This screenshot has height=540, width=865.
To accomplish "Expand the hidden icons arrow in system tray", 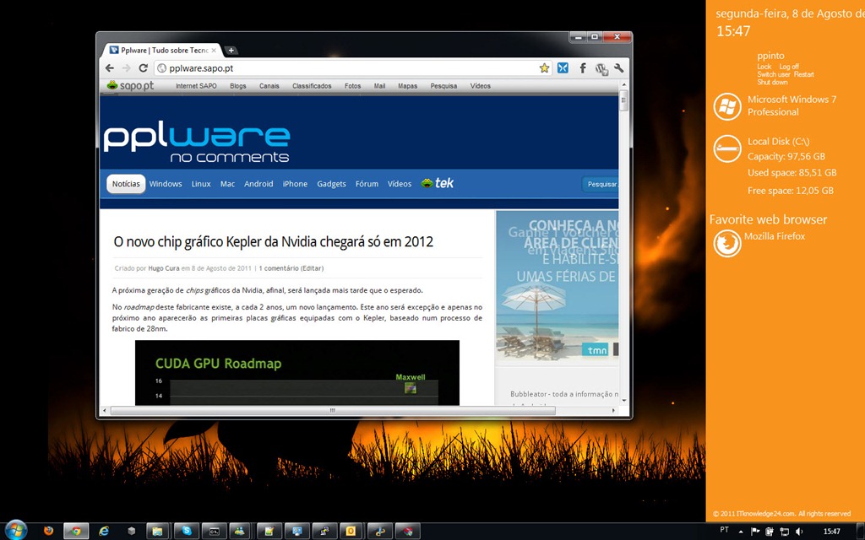I will (x=741, y=531).
